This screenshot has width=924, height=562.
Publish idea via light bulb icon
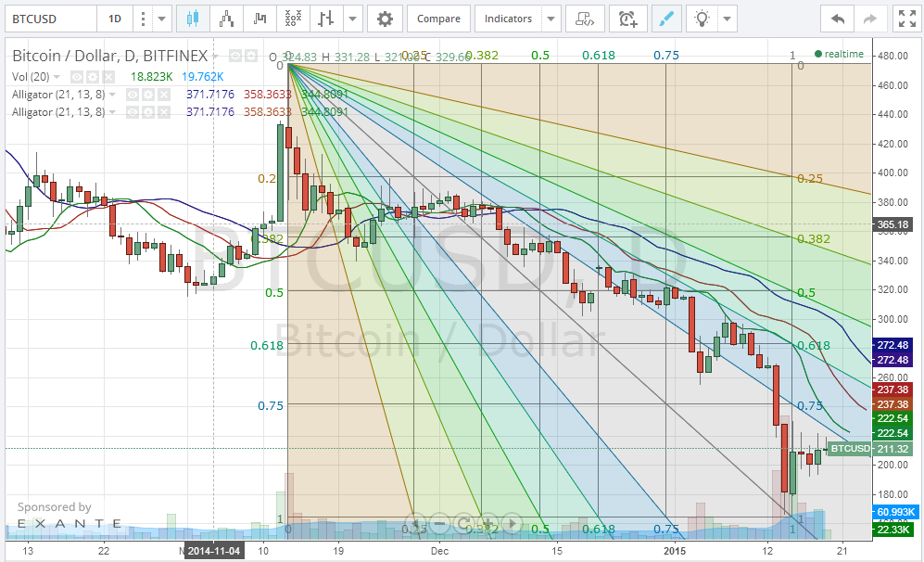[x=702, y=19]
